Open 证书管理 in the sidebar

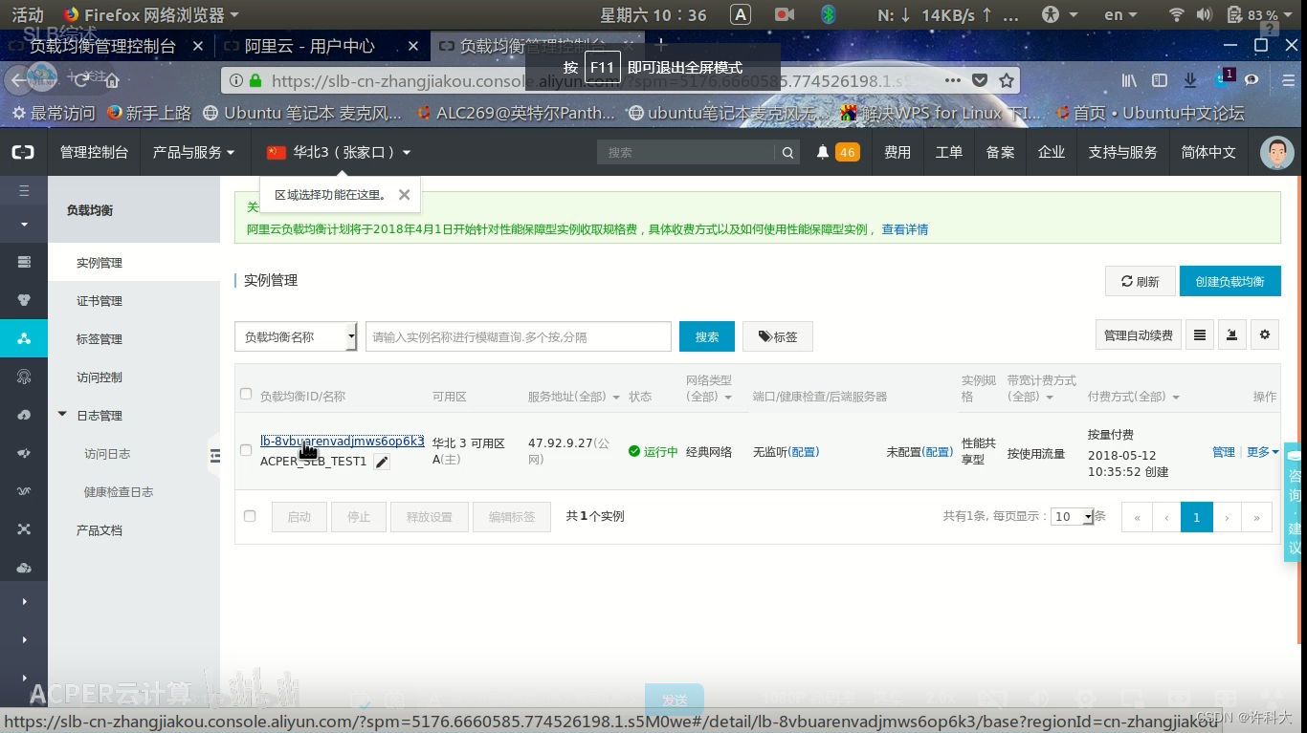pyautogui.click(x=100, y=301)
